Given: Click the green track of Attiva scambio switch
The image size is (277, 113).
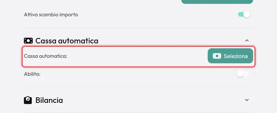Looking at the screenshot, I should tap(241, 14).
